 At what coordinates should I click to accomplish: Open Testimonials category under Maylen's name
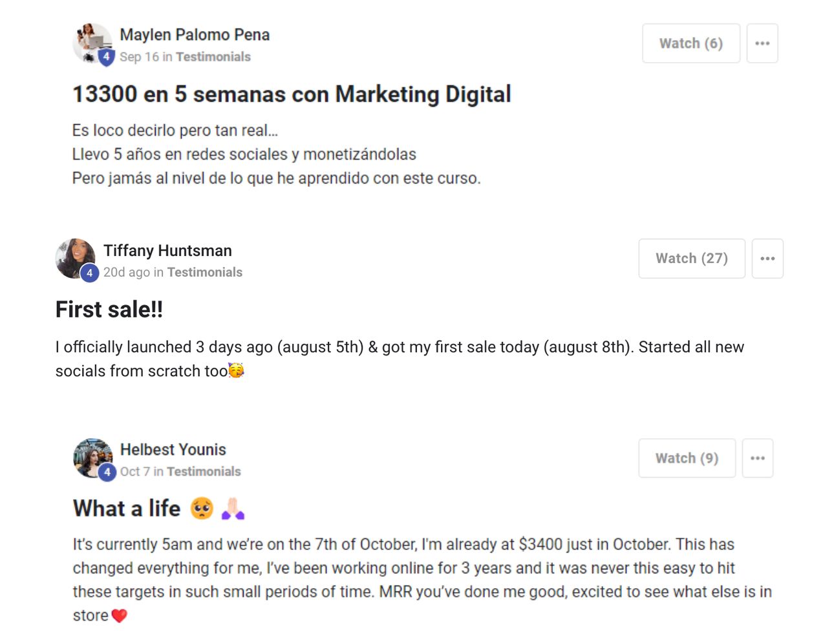213,57
